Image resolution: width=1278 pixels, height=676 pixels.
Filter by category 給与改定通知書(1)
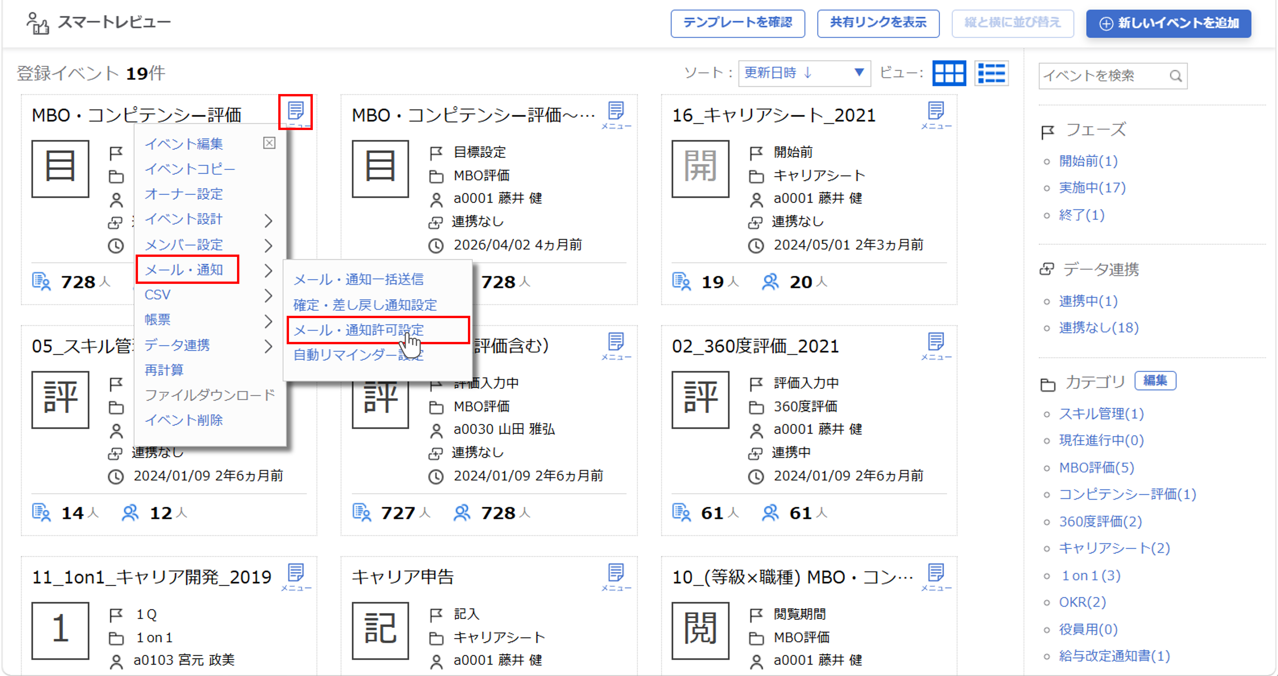1114,656
